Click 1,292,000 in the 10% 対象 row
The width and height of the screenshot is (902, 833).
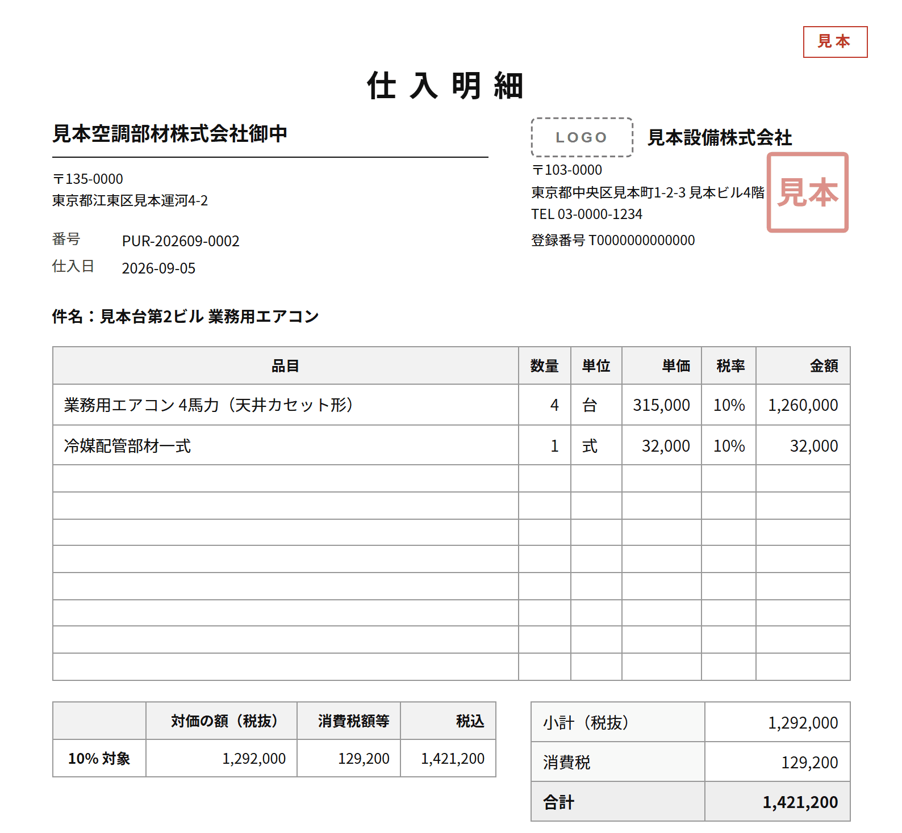pyautogui.click(x=254, y=758)
